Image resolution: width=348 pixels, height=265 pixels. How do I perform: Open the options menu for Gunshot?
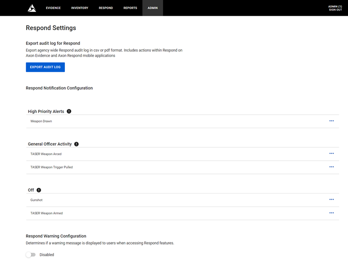[331, 200]
